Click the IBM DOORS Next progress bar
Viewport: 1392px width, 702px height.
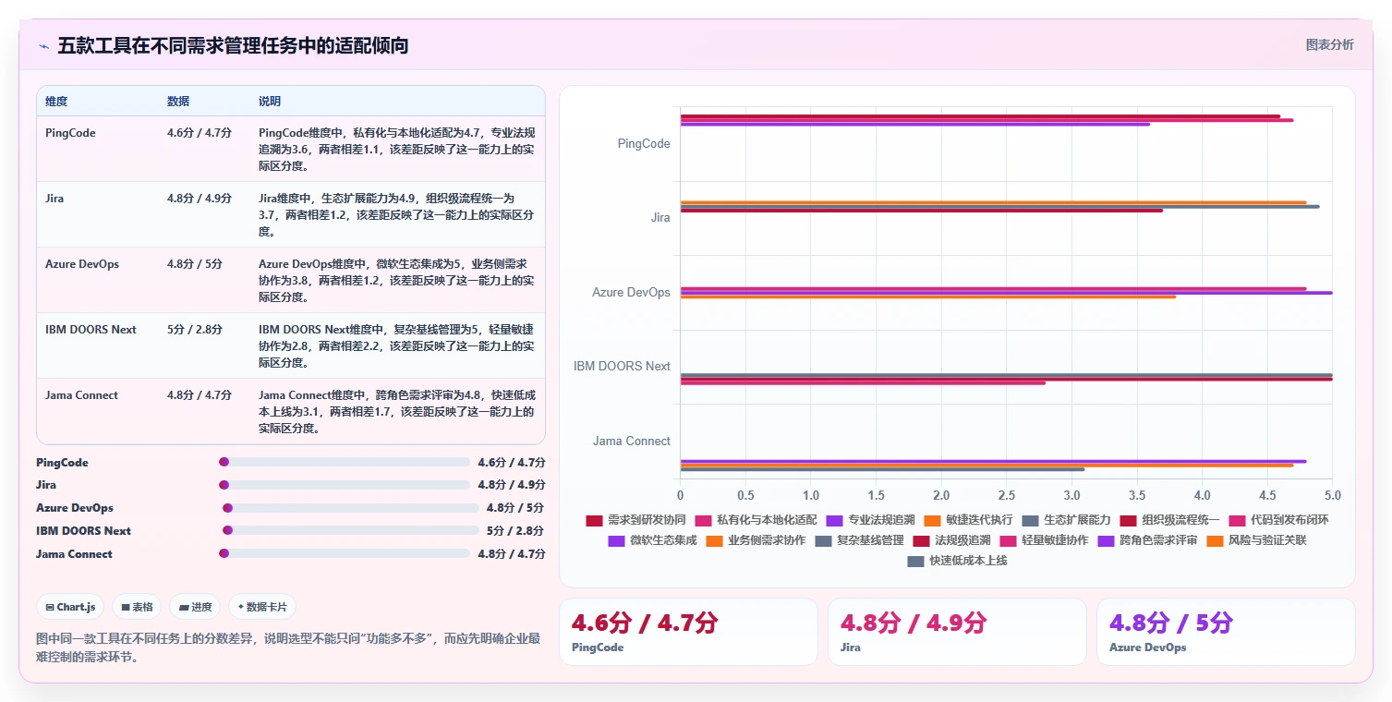[x=351, y=530]
